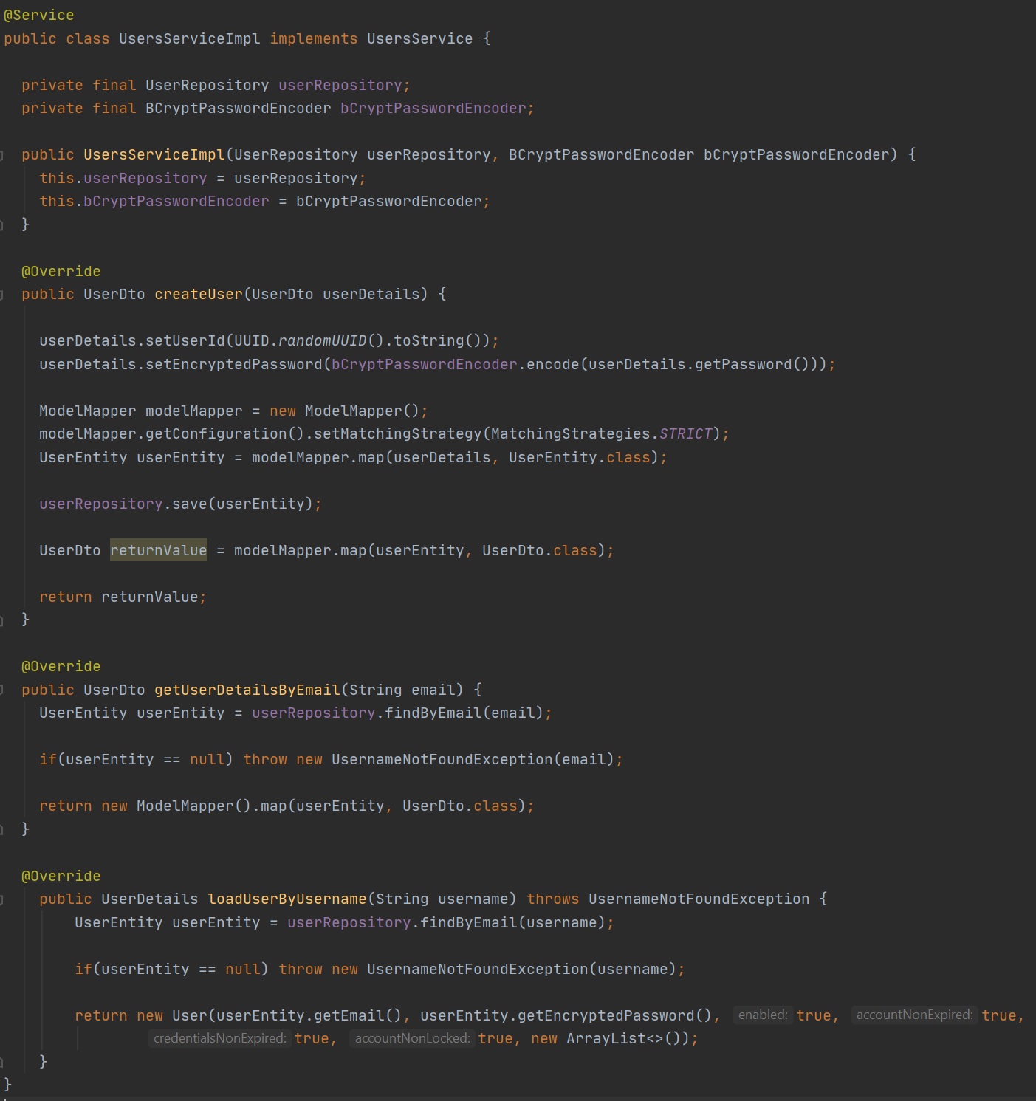Click the highlighted returnValue variable declaration
1036x1101 pixels.
(158, 550)
